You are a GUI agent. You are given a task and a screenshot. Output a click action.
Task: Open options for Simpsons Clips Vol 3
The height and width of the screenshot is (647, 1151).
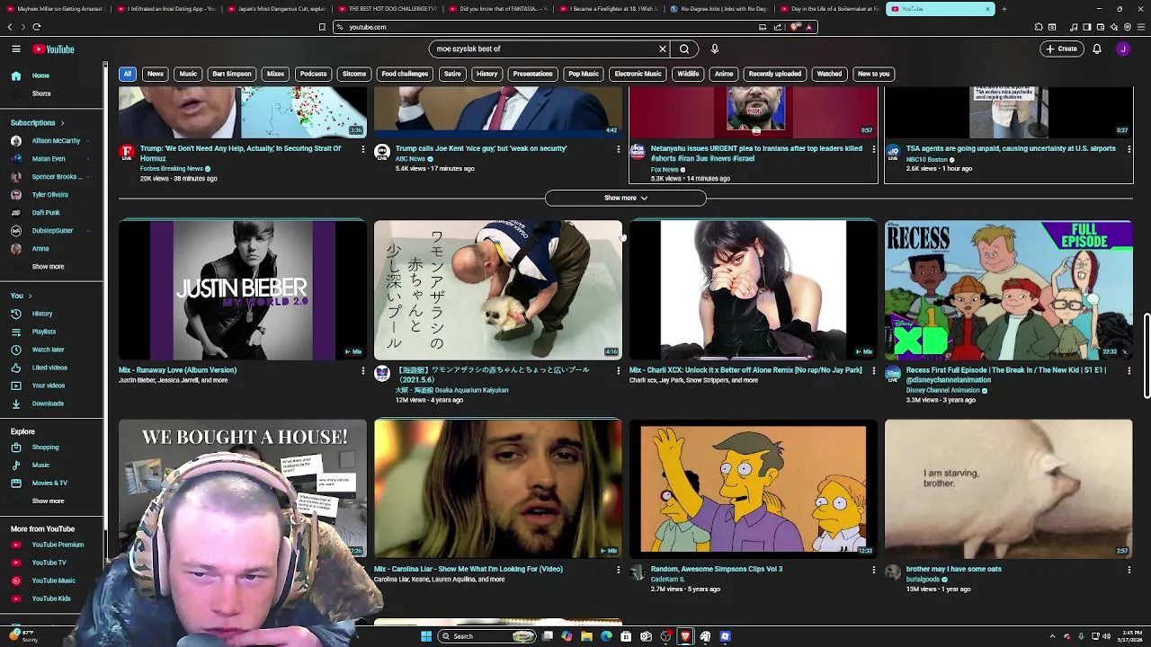873,569
